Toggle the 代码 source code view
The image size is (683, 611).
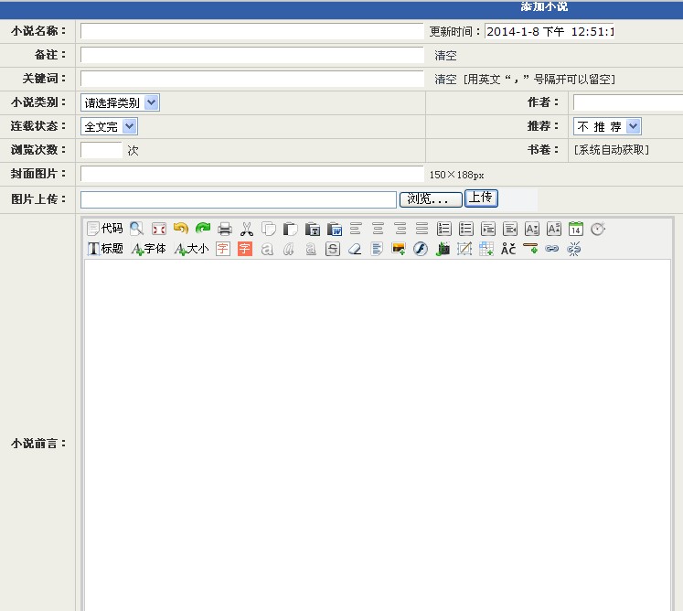coord(104,229)
